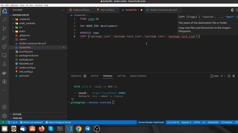This screenshot has width=238, height=133.
Task: Open the Remote Explorer view
Action: 4,55
